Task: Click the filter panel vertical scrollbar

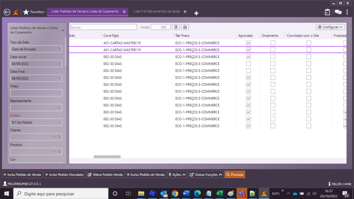Action: (x=66, y=52)
